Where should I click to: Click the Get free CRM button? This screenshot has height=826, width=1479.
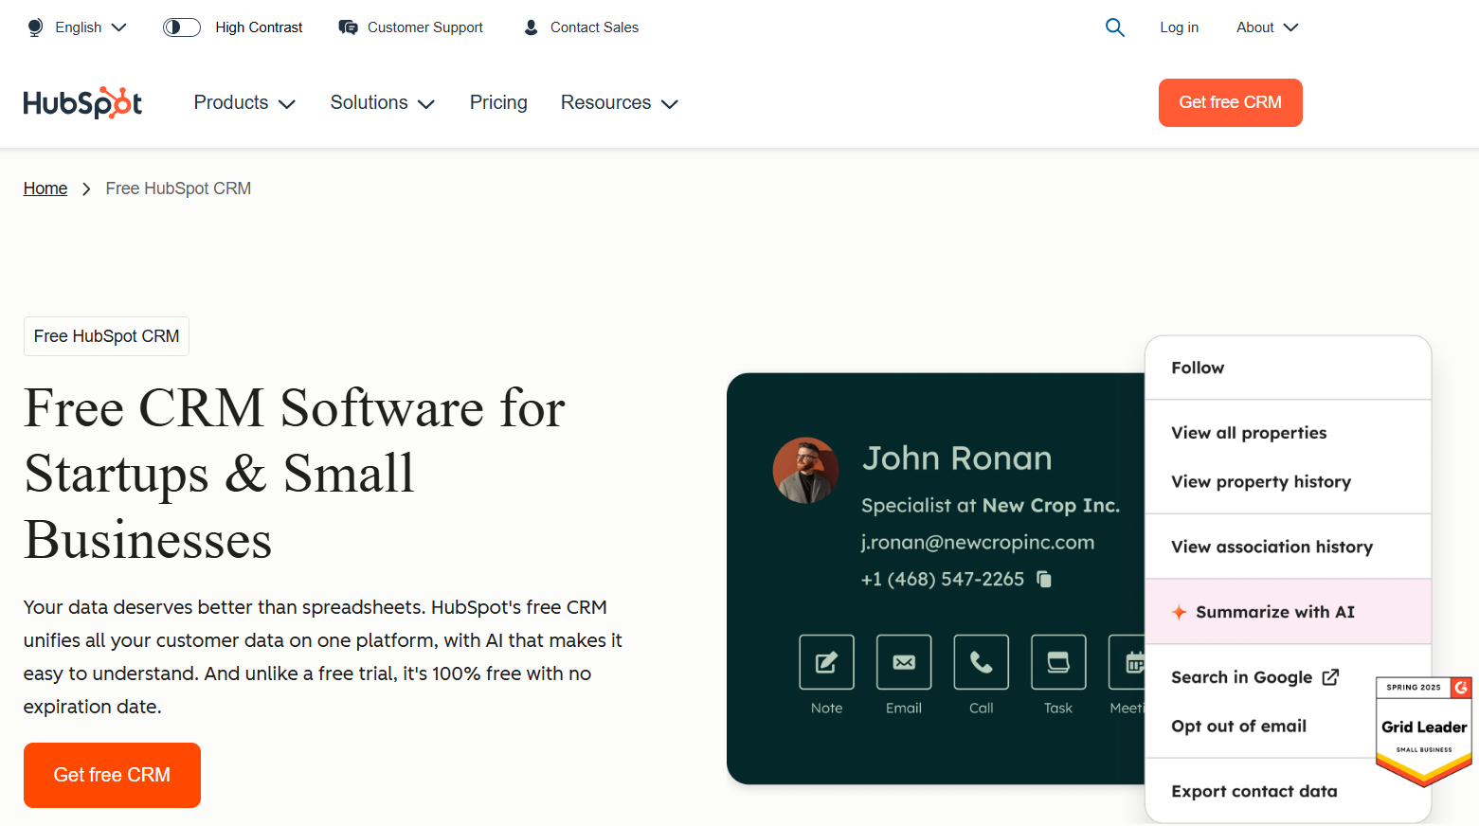coord(1230,102)
